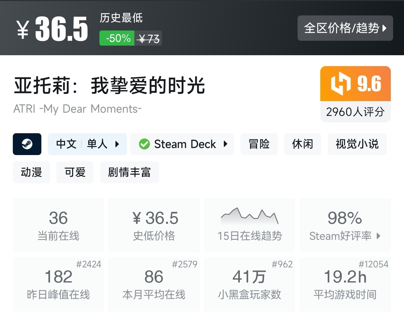Viewport: 404px width, 313px height.
Task: Click the 昨日峰值在线 182 stat
Action: point(58,284)
